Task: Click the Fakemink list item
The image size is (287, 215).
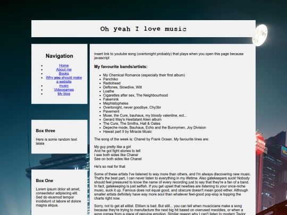Action: pos(111,99)
